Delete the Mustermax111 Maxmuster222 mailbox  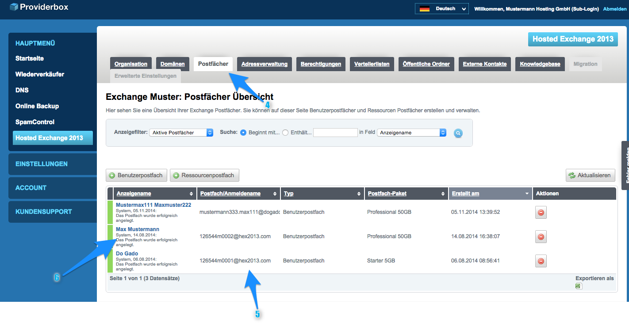click(x=541, y=213)
